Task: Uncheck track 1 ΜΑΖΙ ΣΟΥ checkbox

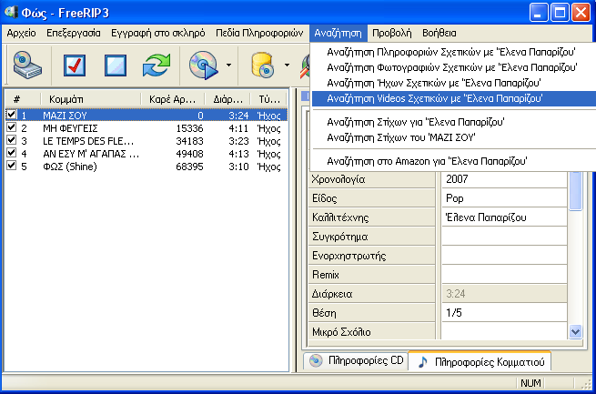Action: [x=12, y=115]
